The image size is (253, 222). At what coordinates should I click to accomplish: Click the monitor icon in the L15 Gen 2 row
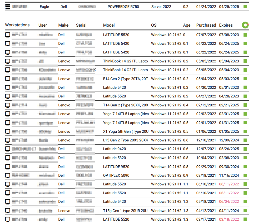click(x=8, y=140)
